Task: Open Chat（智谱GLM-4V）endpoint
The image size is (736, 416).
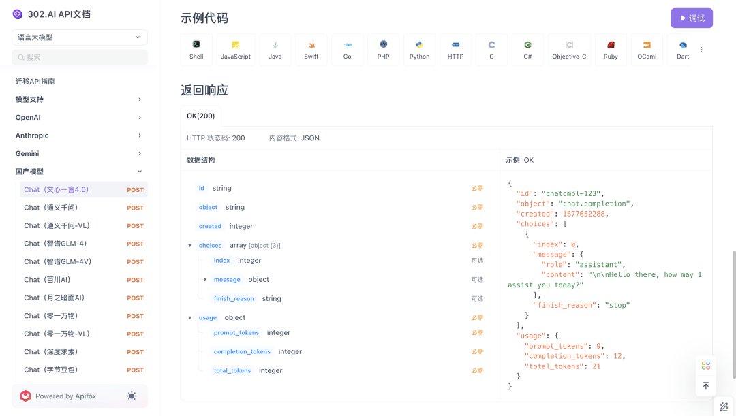Action: tap(84, 261)
